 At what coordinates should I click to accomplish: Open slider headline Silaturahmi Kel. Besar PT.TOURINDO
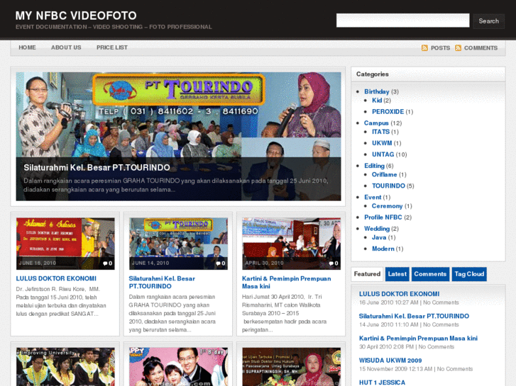coord(97,168)
